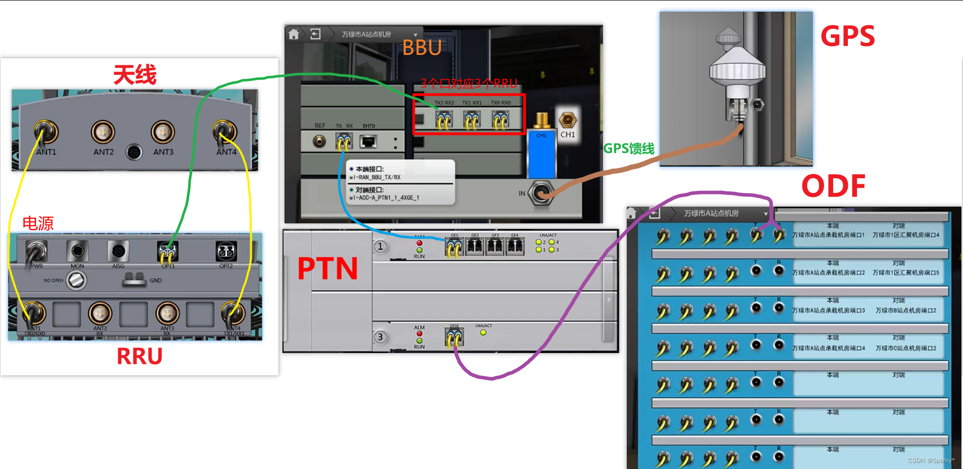Screen dimensions: 963x469
Task: Click the round black port between ANT2 and ANT3
Action: click(134, 152)
